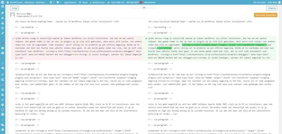This screenshot has width=282, height=134.
Task: Open the gear Settings sidebar icon
Action: coord(2,105)
